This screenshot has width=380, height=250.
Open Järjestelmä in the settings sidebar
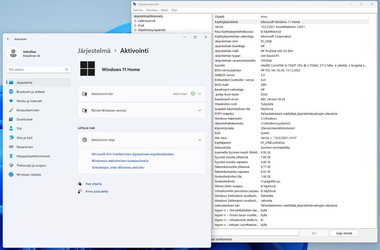(x=39, y=83)
